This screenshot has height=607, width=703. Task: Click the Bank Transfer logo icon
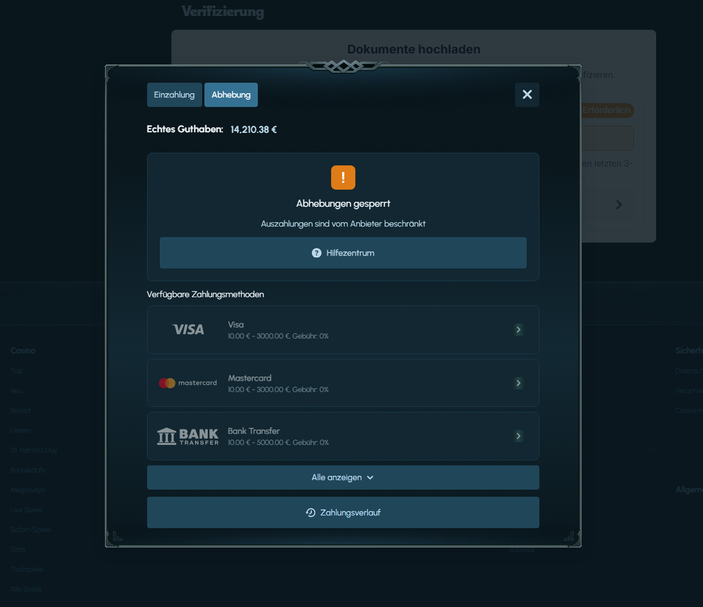(188, 436)
